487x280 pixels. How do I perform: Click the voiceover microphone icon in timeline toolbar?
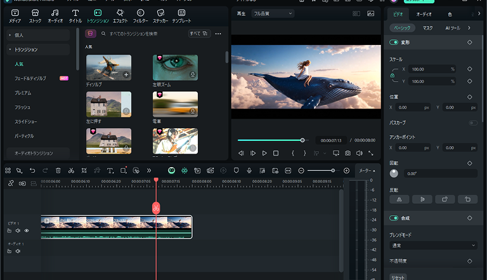click(249, 171)
